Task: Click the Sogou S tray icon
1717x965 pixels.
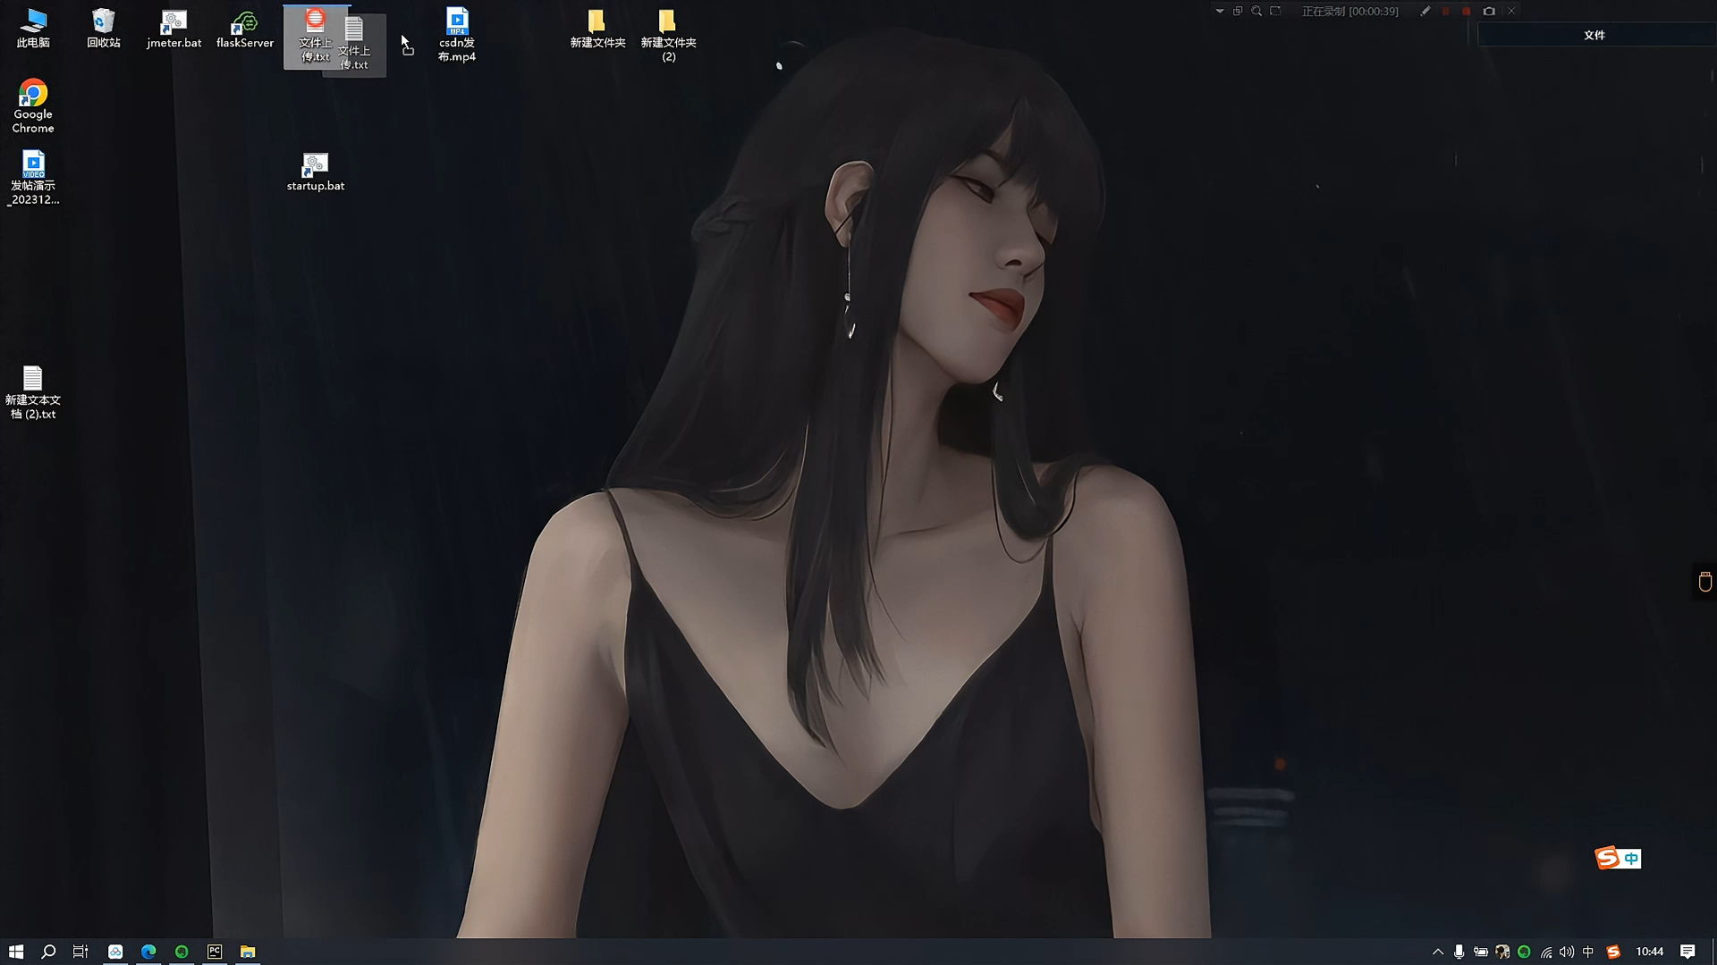Action: [1613, 952]
